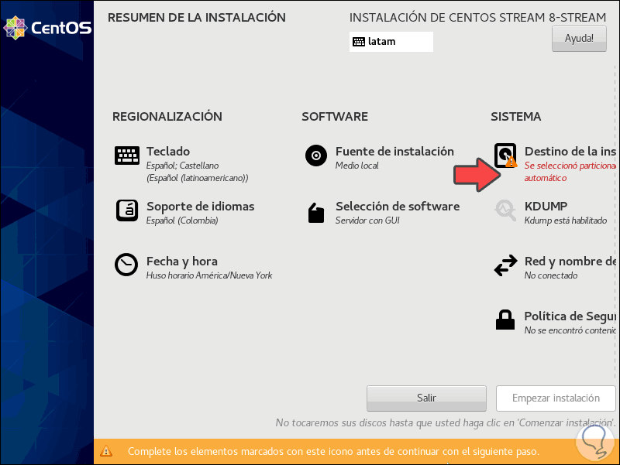Click 'Español; Castellano' keyboard description
Viewport: 620px width, 465px height.
182,166
